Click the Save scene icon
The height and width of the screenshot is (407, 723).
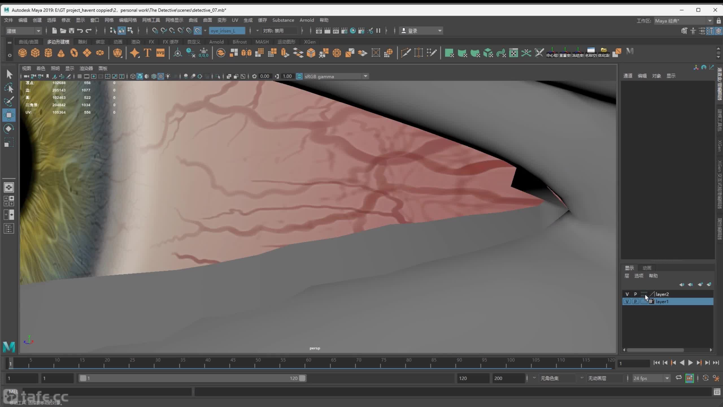tap(71, 31)
